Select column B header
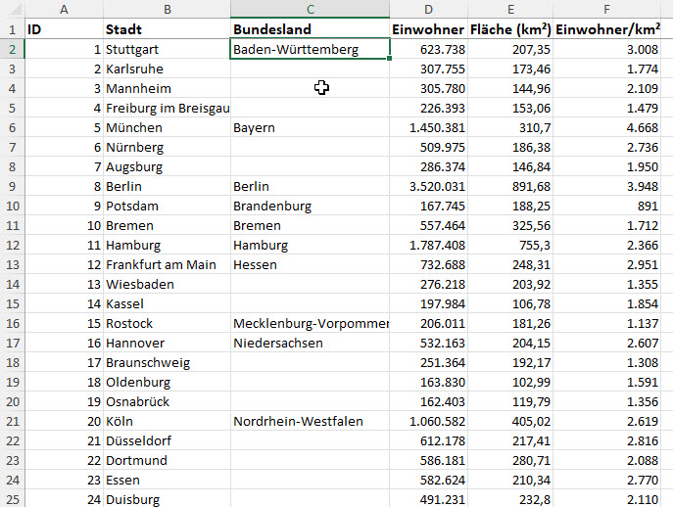The width and height of the screenshot is (673, 507). click(x=167, y=9)
